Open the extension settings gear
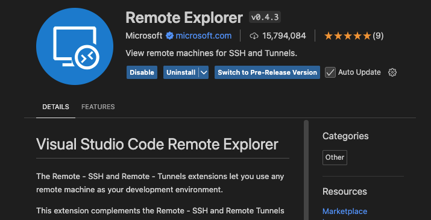 tap(392, 72)
